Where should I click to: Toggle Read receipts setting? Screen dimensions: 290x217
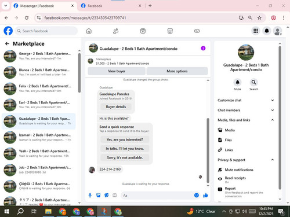[245, 179]
